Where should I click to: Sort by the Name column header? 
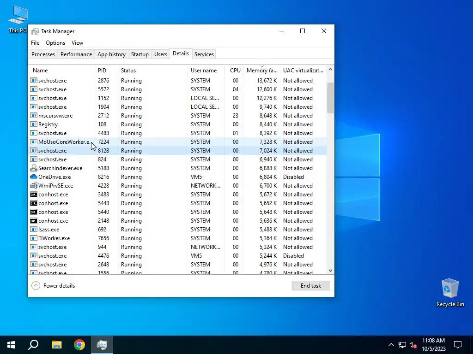tap(62, 71)
